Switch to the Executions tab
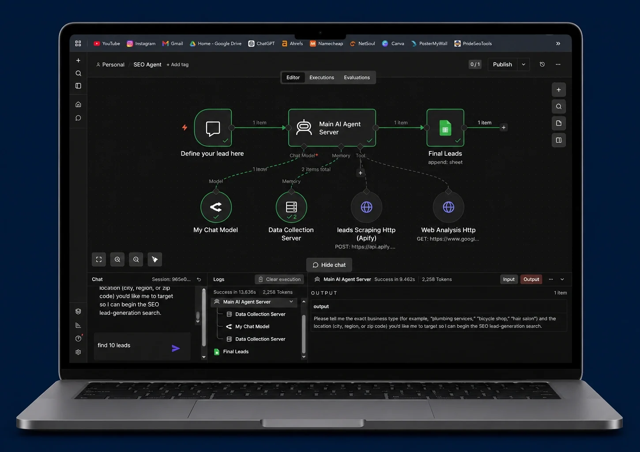The image size is (640, 452). point(322,77)
